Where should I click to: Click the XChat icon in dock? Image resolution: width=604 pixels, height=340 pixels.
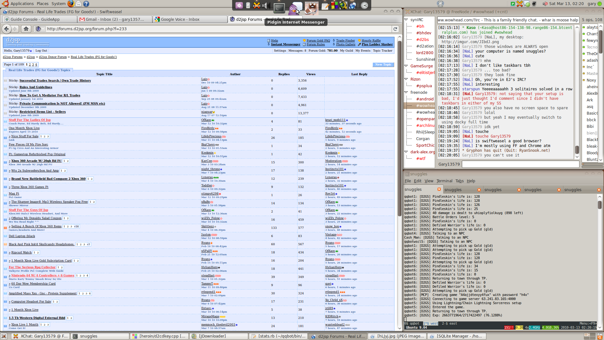257,5
